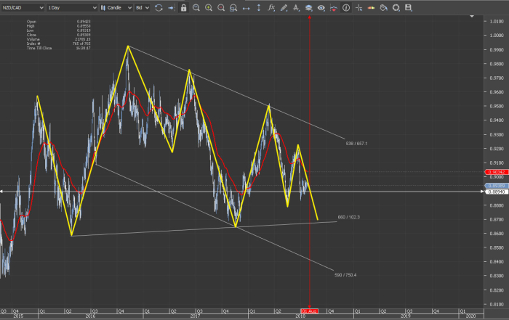Open the Bid price side dropdown

[x=143, y=7]
